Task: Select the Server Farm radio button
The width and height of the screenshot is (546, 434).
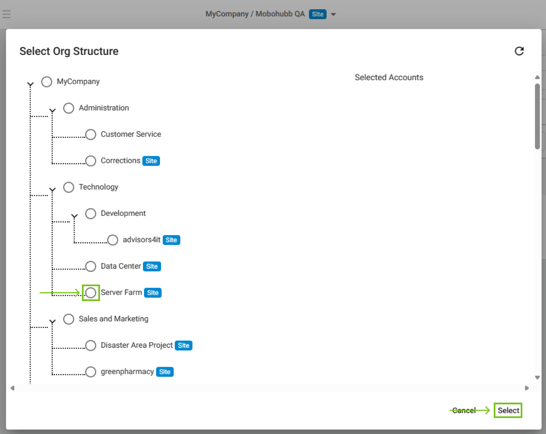Action: [x=91, y=293]
